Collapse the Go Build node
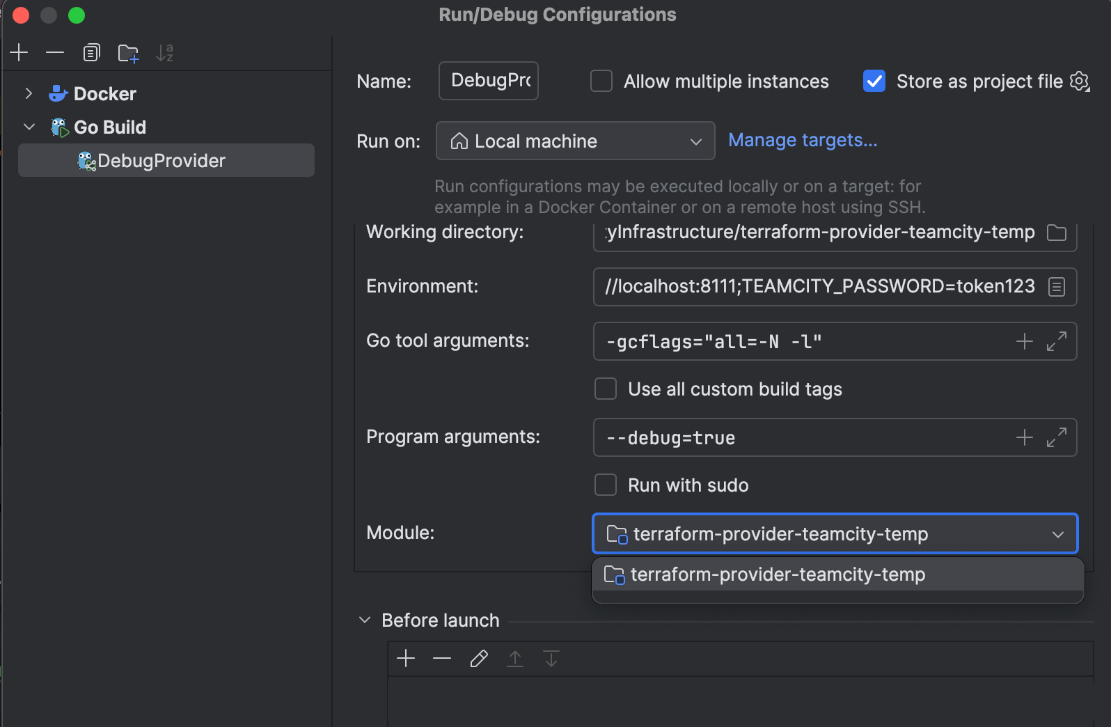The image size is (1111, 727). coord(29,127)
